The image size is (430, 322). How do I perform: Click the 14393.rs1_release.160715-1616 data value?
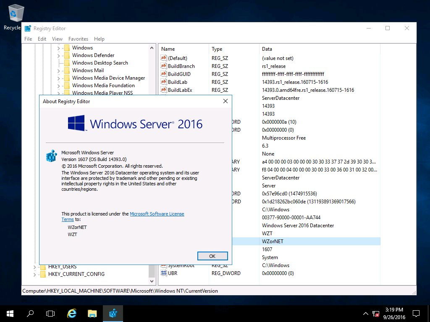point(295,82)
